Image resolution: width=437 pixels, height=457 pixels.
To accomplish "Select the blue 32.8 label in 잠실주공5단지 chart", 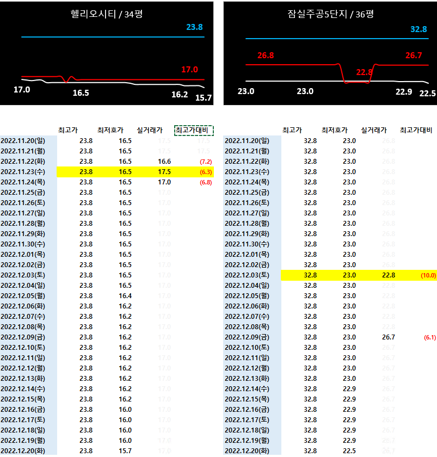I will [418, 29].
